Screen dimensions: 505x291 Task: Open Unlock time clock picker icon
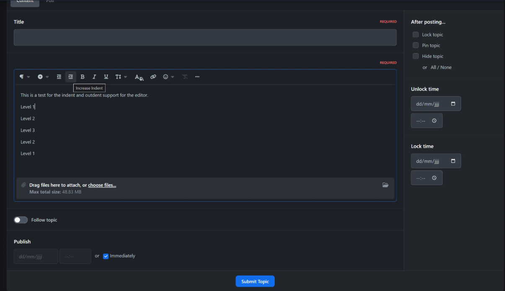[434, 121]
